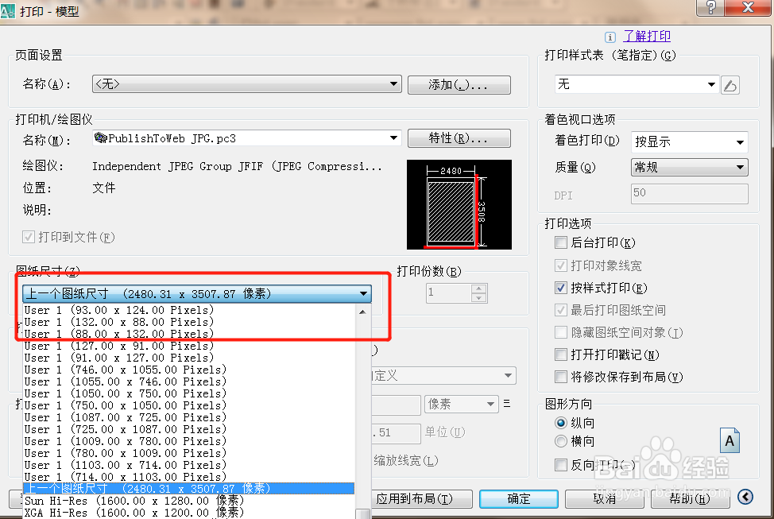Select XGA Hi-Res (1600.00 x 1200.00 像素)
774x519 pixels.
tap(188, 512)
